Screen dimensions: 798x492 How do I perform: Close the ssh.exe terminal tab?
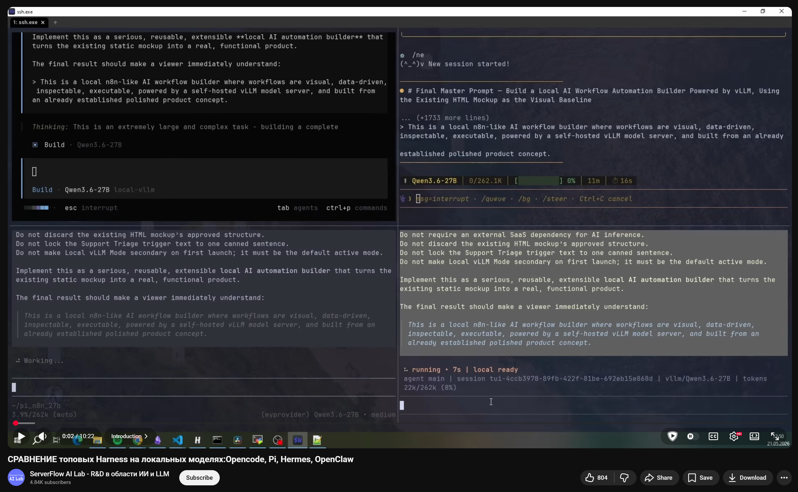[43, 22]
